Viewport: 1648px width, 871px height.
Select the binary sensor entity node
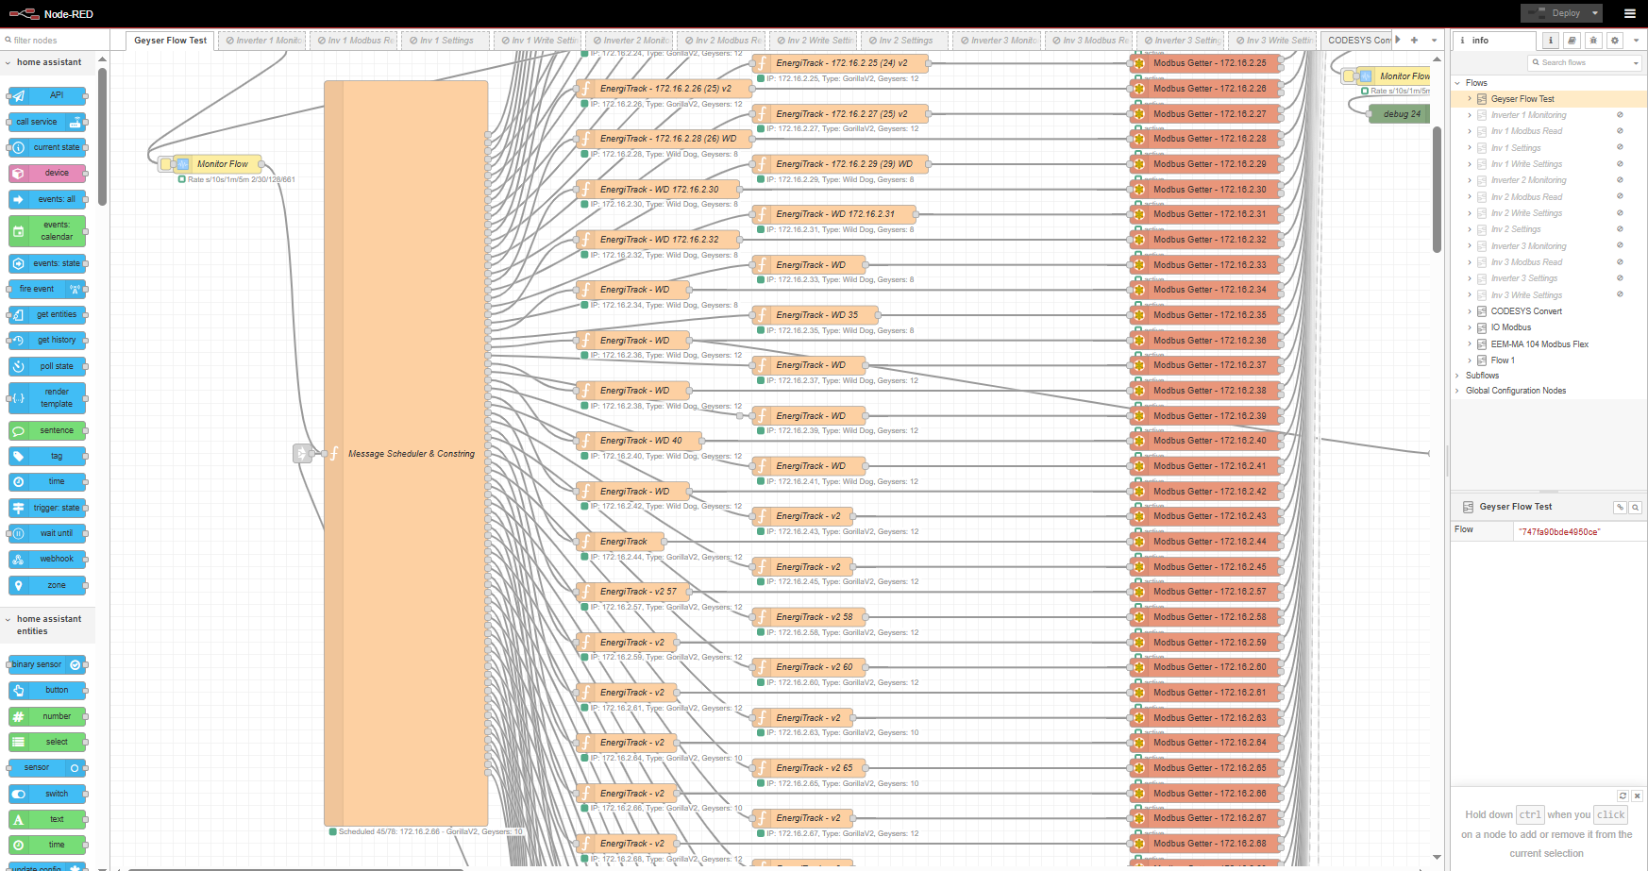pyautogui.click(x=47, y=664)
